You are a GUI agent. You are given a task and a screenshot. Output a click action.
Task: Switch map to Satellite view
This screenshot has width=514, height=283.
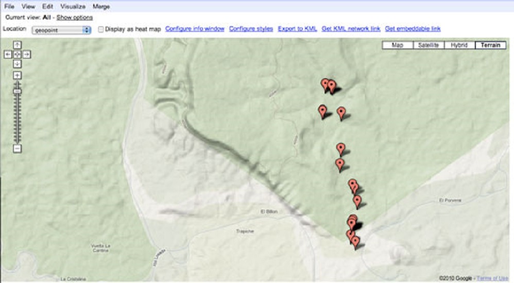click(x=429, y=45)
